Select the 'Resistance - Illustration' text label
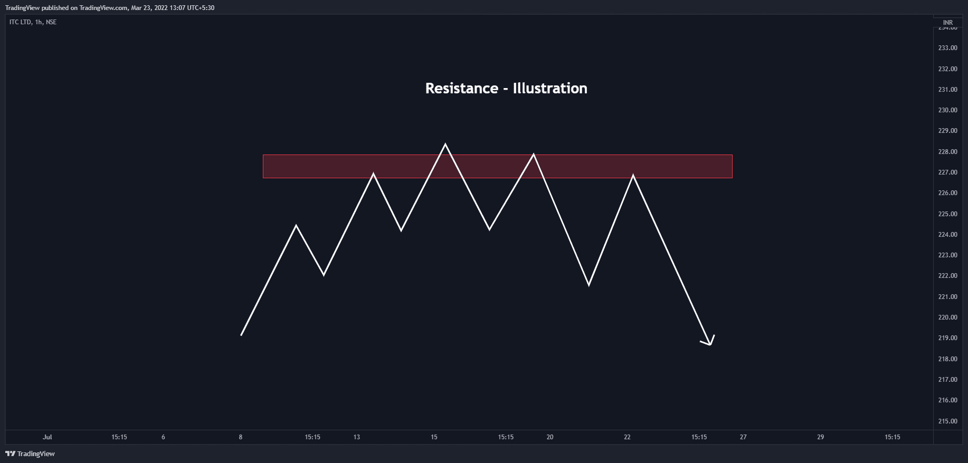This screenshot has height=463, width=968. [x=506, y=88]
